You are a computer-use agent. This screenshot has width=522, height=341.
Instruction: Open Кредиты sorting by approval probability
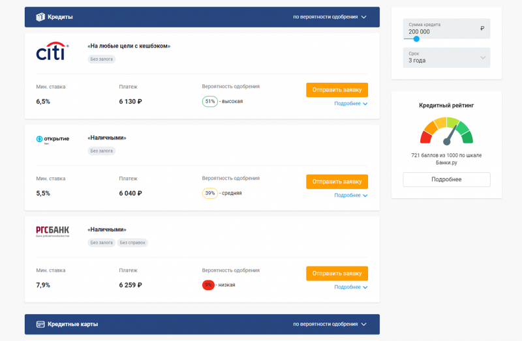click(x=330, y=17)
